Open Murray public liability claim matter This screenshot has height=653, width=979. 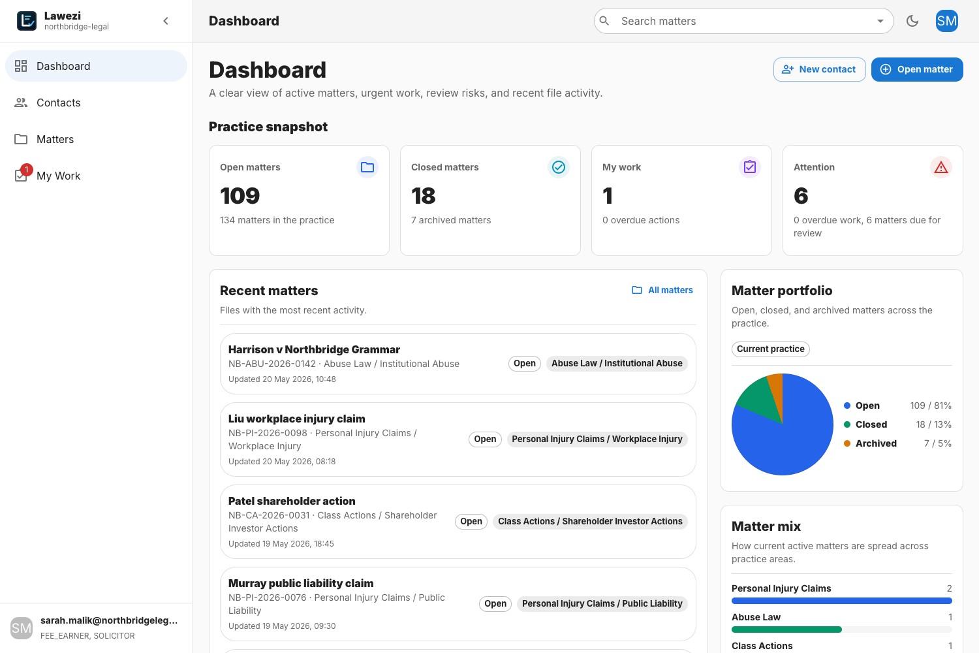coord(458,604)
